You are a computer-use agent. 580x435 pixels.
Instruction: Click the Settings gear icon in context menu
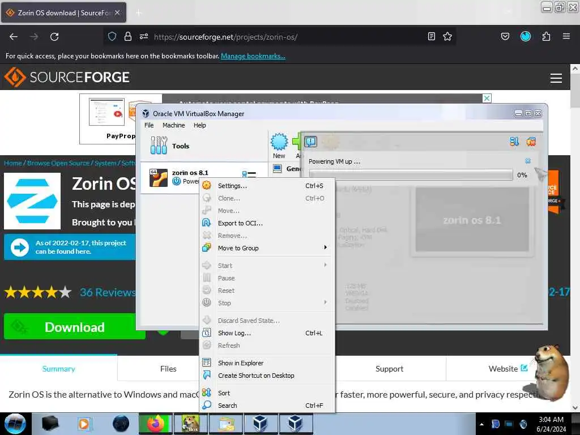click(206, 185)
